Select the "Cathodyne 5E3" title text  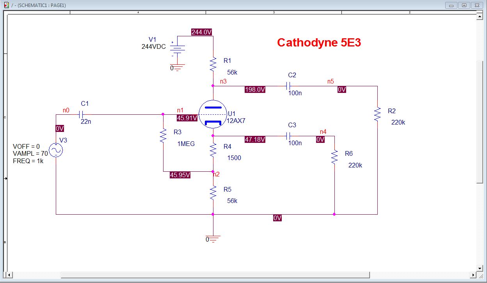pos(319,43)
